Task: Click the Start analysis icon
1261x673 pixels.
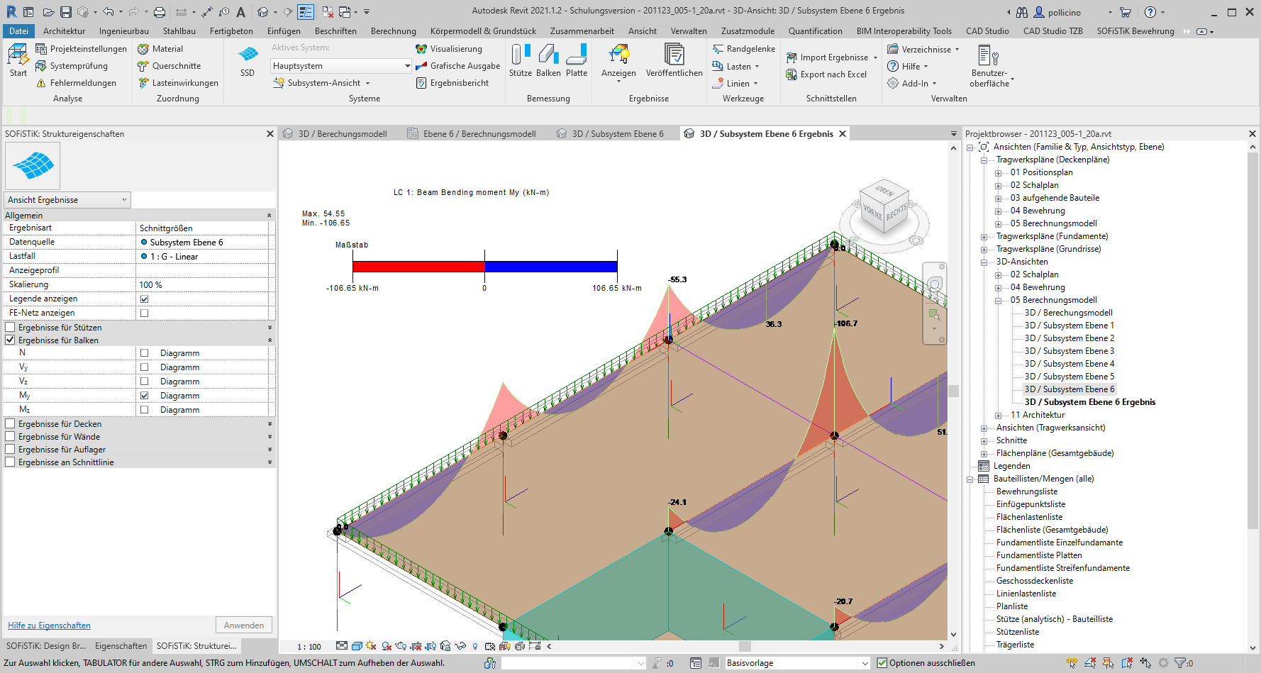Action: pyautogui.click(x=18, y=60)
